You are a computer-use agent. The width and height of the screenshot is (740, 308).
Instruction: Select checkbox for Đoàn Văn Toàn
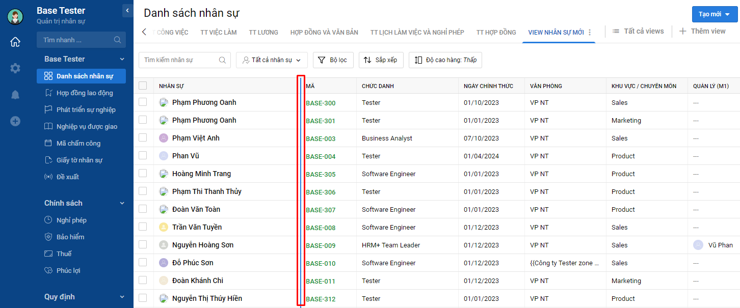pos(143,209)
